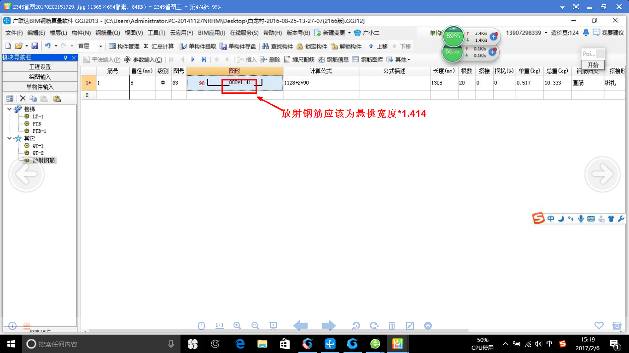Screen dimensions: 629x353
Task: Go to next record arrow
Action: [193, 60]
